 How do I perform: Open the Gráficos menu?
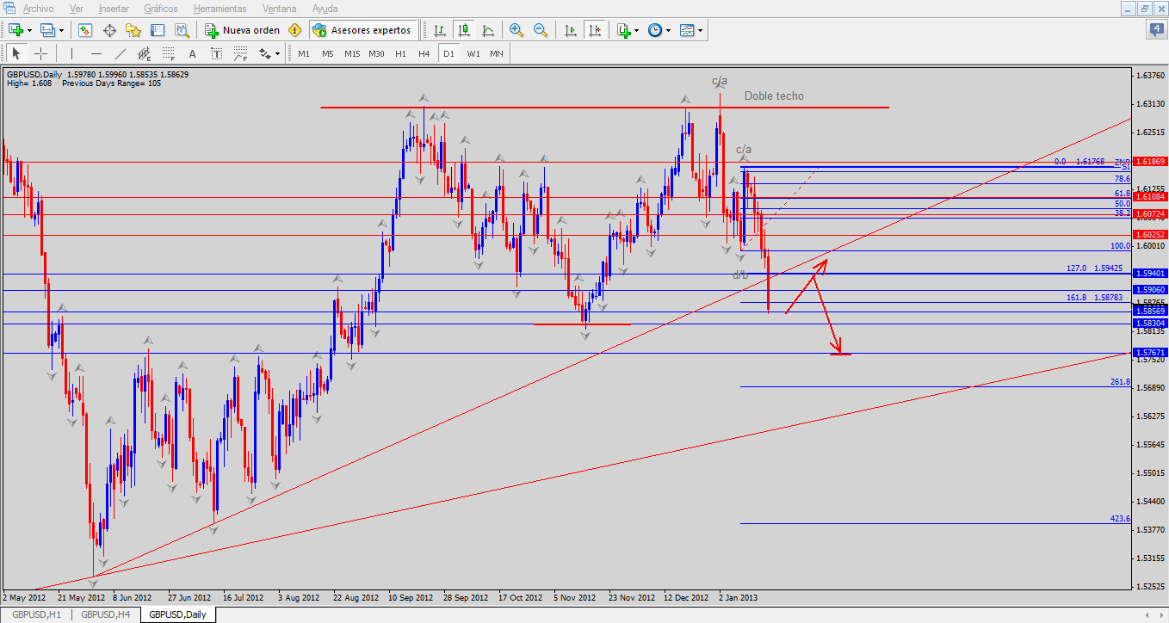[161, 9]
